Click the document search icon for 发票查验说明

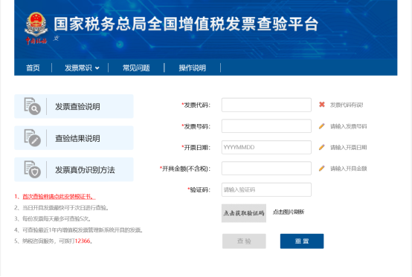click(x=32, y=106)
